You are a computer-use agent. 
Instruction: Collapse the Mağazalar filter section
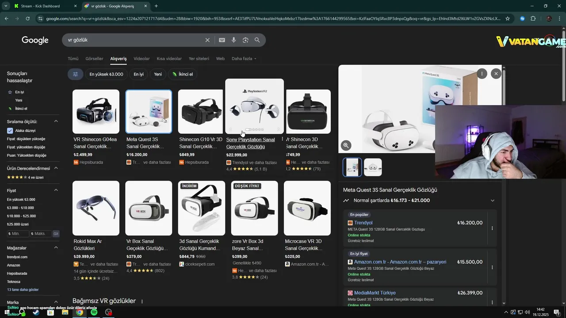click(x=56, y=248)
